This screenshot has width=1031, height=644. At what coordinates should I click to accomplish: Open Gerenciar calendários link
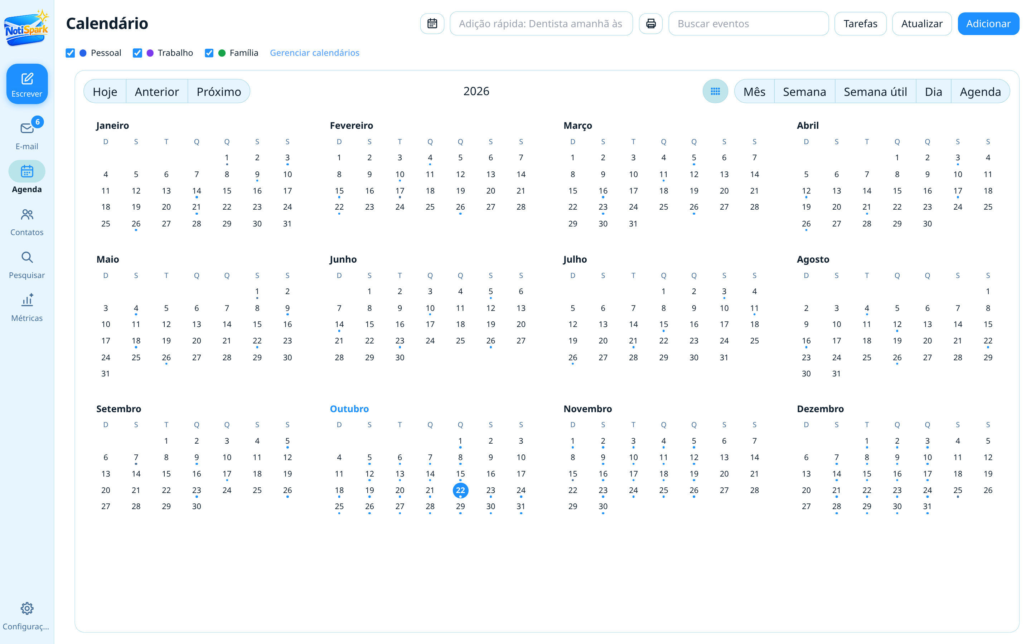tap(314, 53)
